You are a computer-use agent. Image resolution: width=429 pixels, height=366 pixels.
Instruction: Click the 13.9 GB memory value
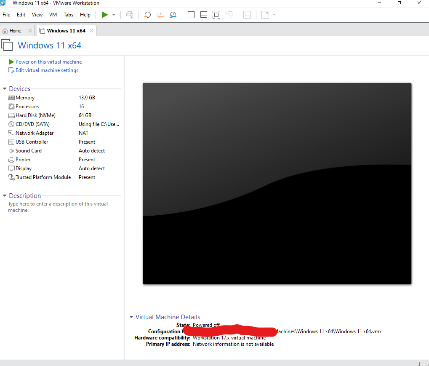click(87, 98)
